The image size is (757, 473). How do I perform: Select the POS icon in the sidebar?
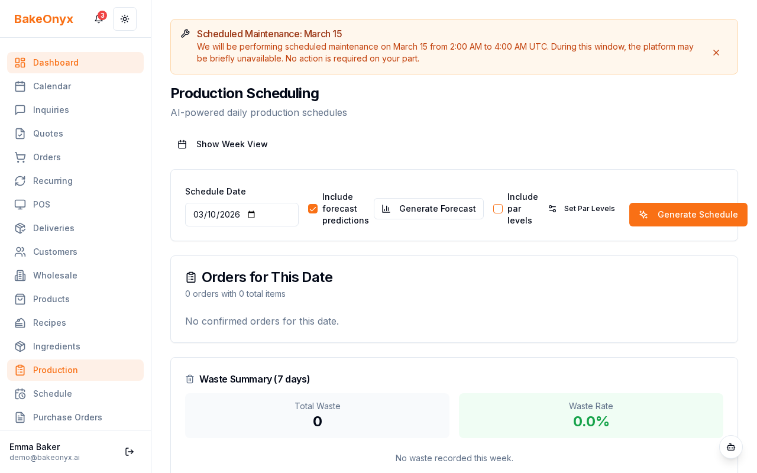coord(20,205)
